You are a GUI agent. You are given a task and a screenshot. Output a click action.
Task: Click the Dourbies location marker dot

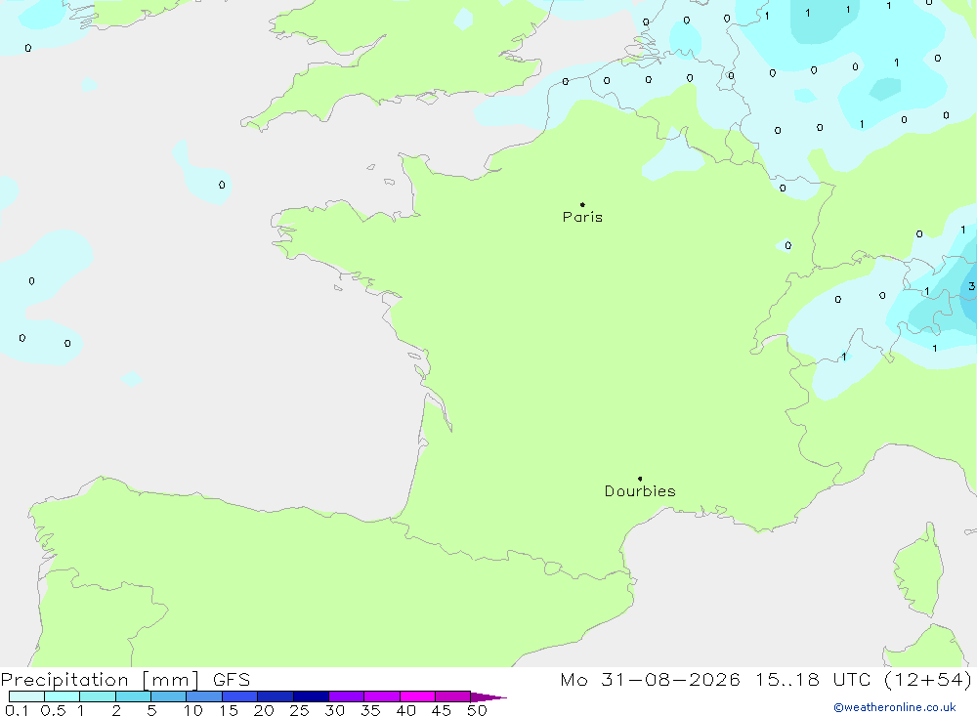640,479
